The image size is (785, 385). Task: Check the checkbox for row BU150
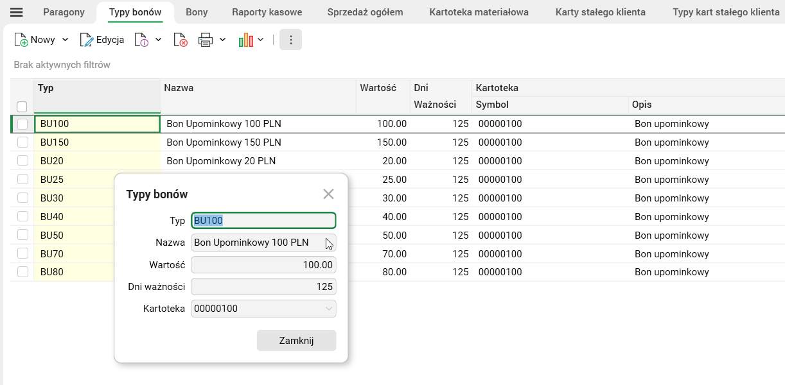point(23,142)
